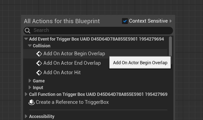Select Add On Actor Begin Overlap
203x120 pixels.
[x=74, y=54]
